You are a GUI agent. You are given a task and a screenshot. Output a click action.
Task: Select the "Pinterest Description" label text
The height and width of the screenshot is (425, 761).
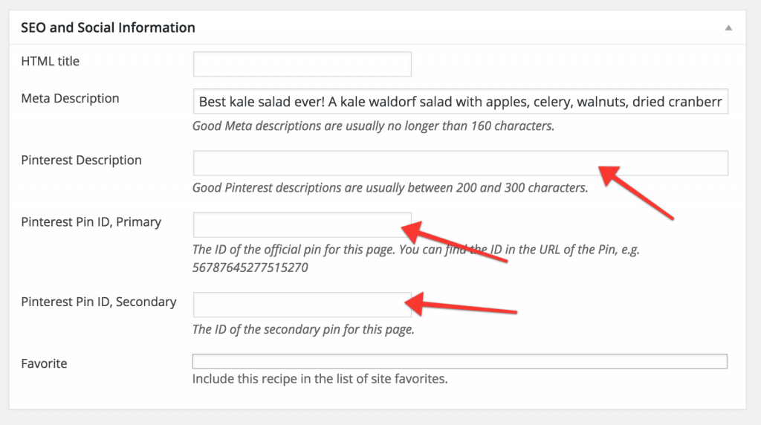(x=81, y=160)
